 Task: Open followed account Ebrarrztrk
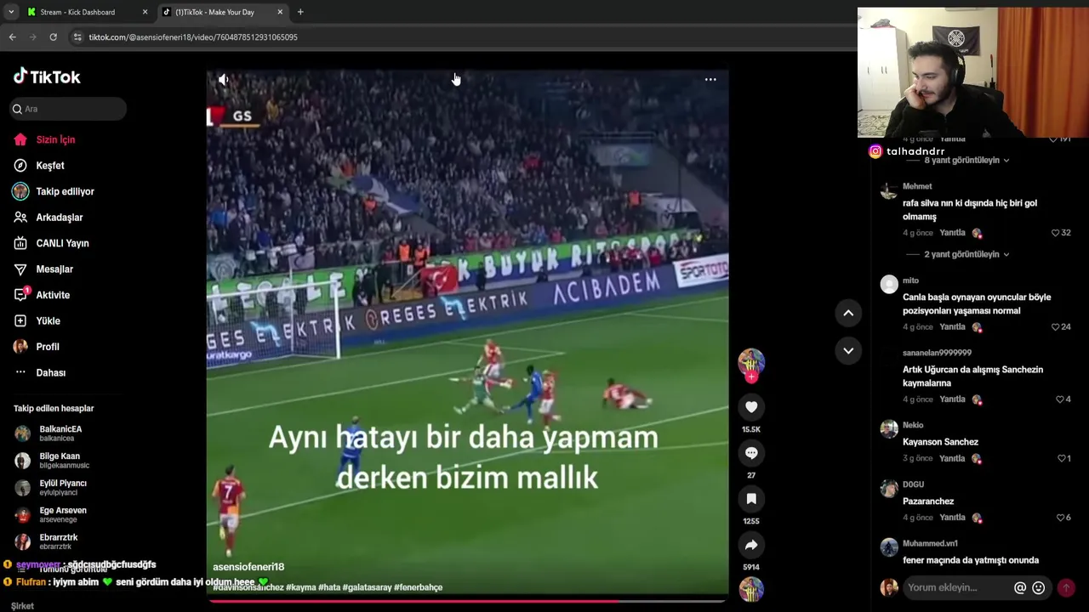point(58,541)
